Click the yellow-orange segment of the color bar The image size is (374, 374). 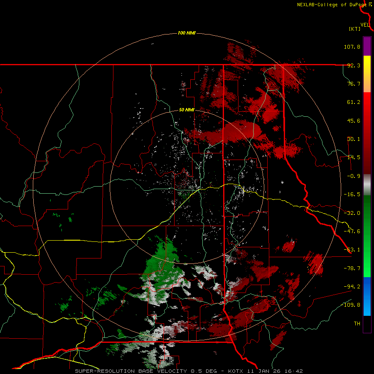367,74
